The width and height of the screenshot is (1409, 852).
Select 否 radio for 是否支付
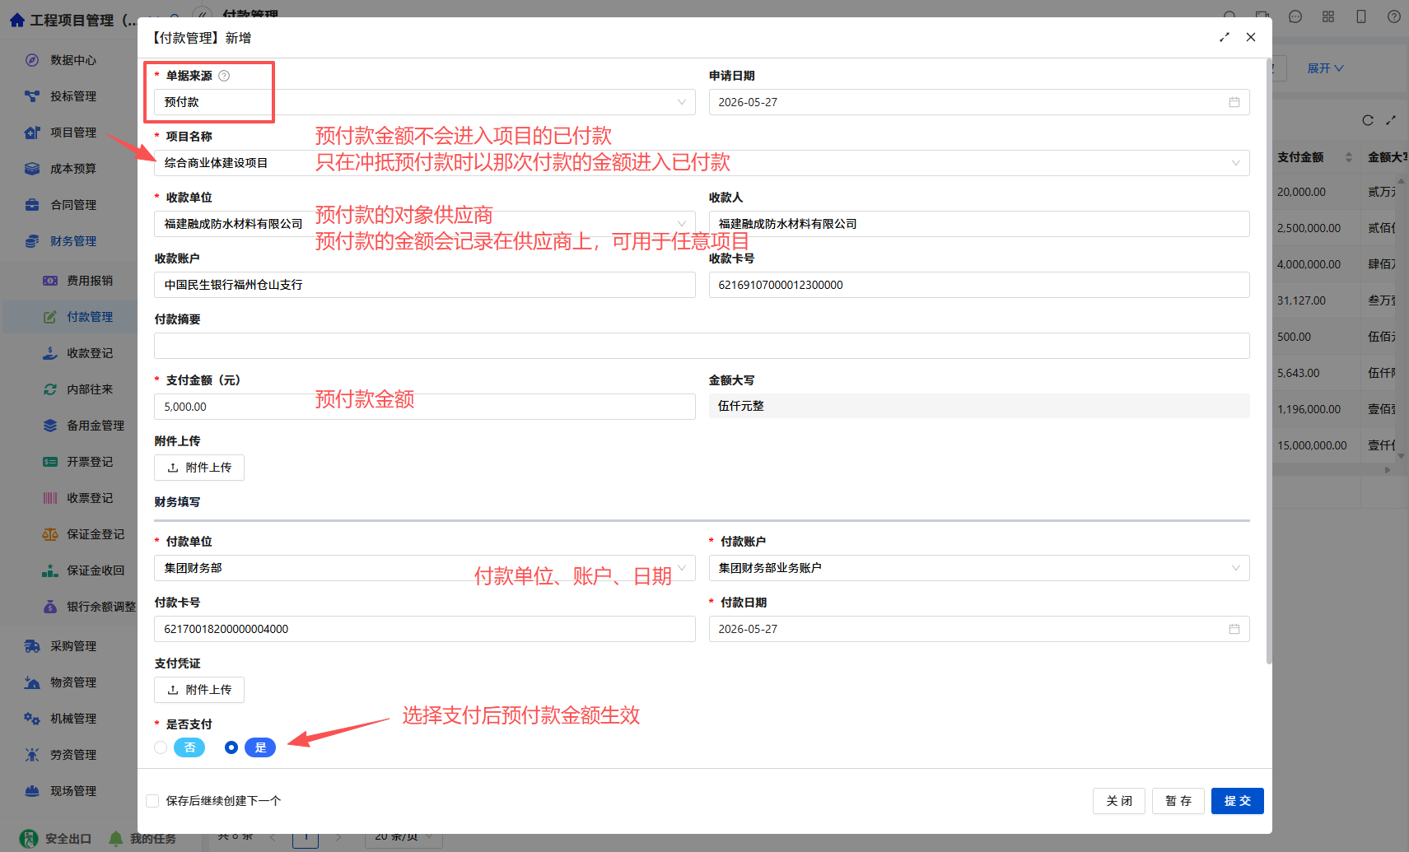coord(161,747)
